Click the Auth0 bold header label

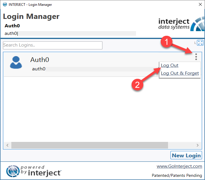point(12,26)
